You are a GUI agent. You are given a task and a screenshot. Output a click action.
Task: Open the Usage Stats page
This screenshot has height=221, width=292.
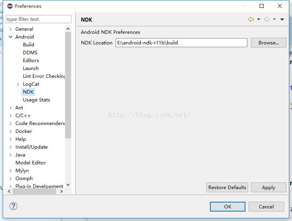(36, 100)
